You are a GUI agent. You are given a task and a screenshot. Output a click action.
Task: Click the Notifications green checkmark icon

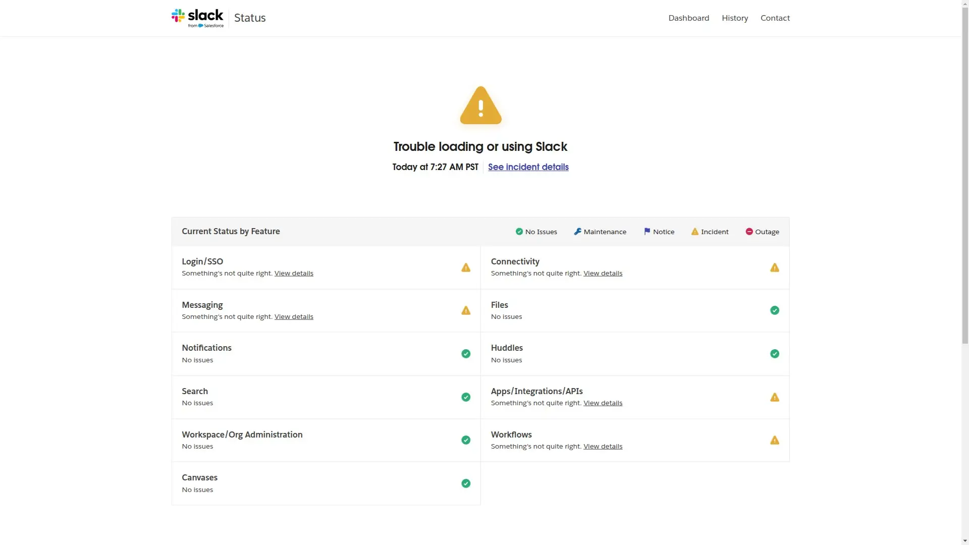[466, 354]
